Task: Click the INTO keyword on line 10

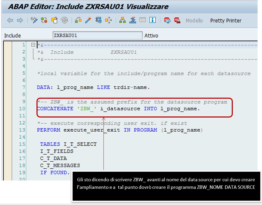Action: click(150, 109)
